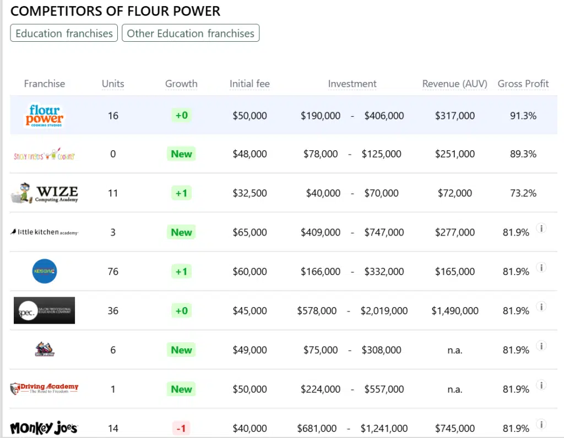Image resolution: width=564 pixels, height=438 pixels.
Task: Click the Little Kitchen Academy logo
Action: click(x=44, y=232)
